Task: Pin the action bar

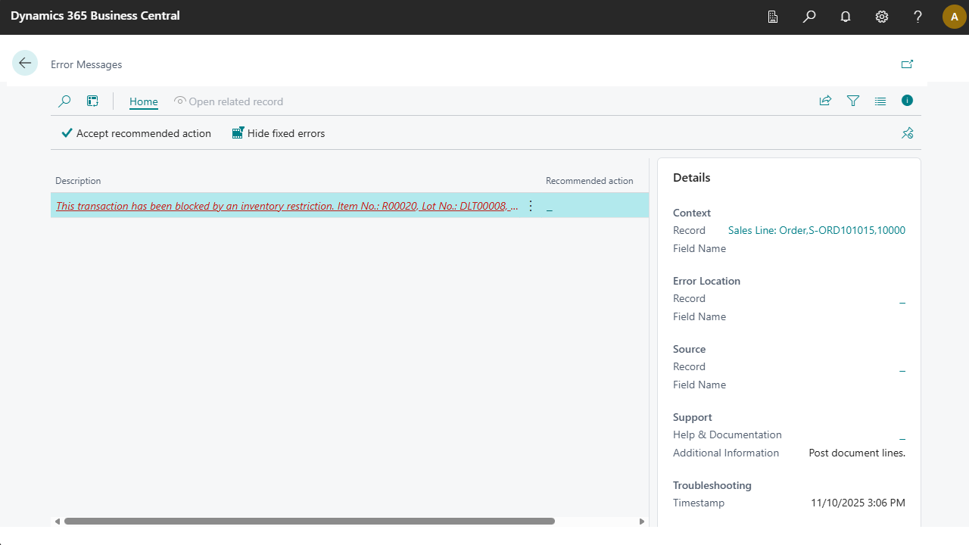Action: click(907, 133)
